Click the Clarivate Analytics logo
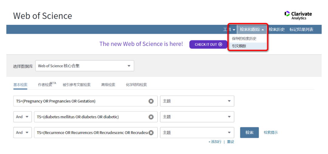The width and height of the screenshot is (328, 154). pos(298,15)
